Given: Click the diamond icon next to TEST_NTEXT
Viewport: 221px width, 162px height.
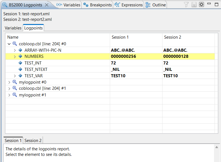Looking at the screenshot, I should tap(20, 69).
